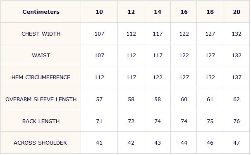Click sleeve length value 60
Viewport: 251px width, 155px height.
click(x=184, y=99)
